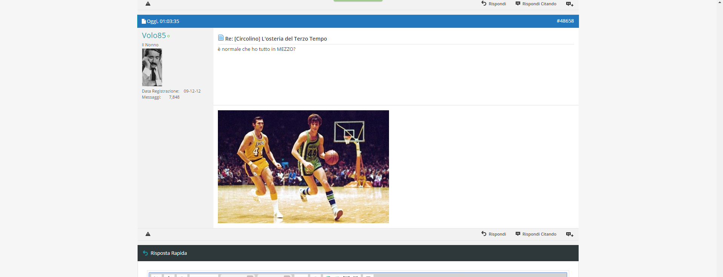The height and width of the screenshot is (277, 723).
Task: Report post #48658 using its warning icon
Action: pyautogui.click(x=148, y=234)
